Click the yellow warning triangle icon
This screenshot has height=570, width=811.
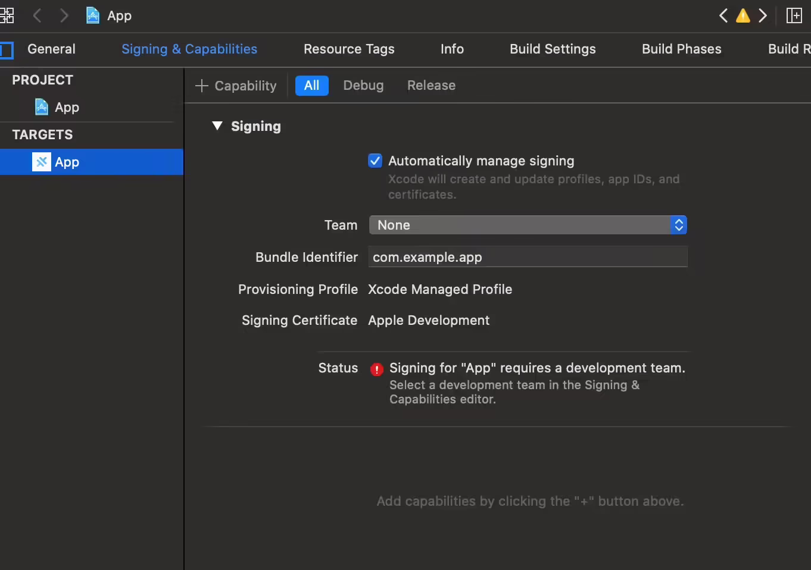743,15
